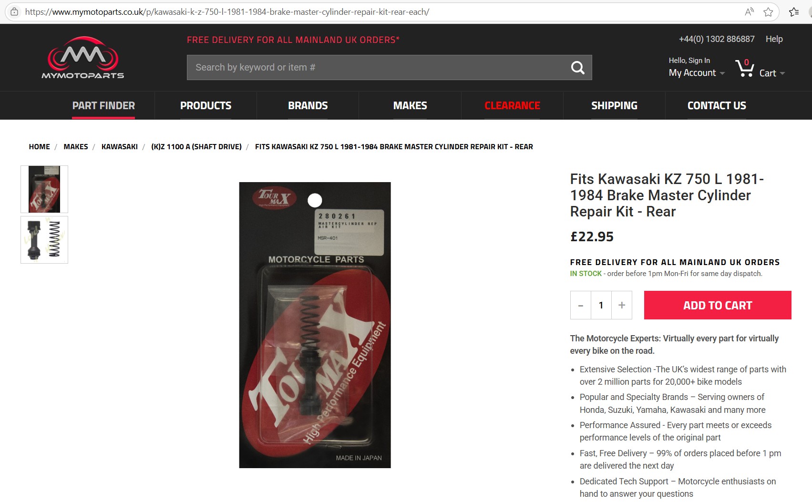Select the piston and spring thumbnail
The width and height of the screenshot is (812, 502).
[44, 240]
